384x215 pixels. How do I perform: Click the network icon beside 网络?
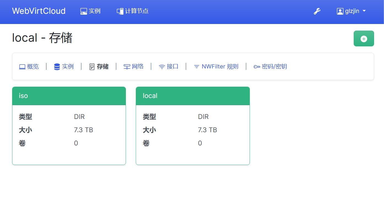click(x=127, y=67)
